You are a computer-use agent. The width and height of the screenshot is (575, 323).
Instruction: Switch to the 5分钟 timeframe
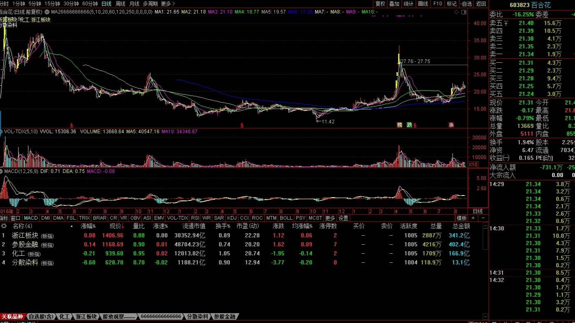35,4
